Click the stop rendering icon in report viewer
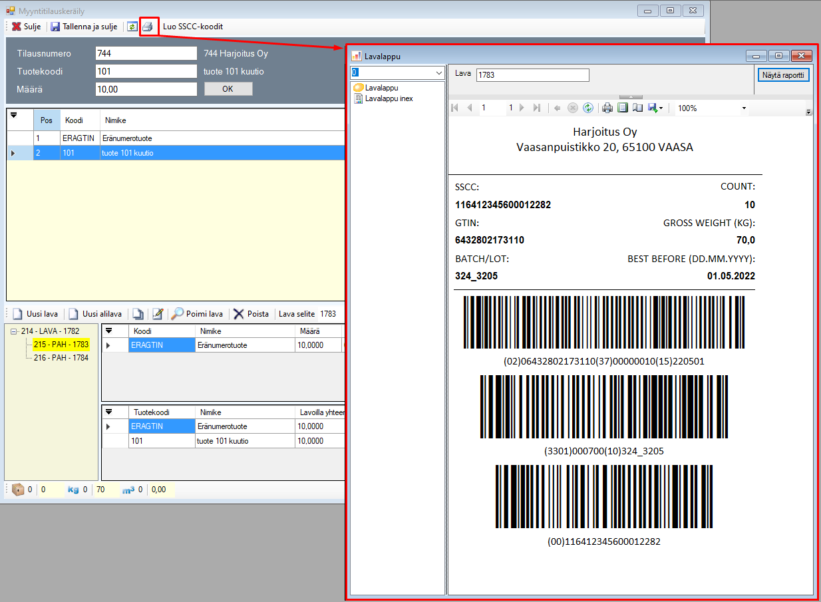The image size is (821, 602). 573,108
